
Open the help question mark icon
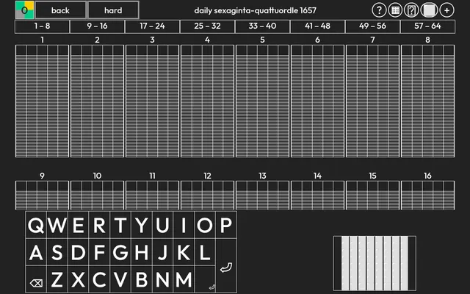click(x=379, y=10)
